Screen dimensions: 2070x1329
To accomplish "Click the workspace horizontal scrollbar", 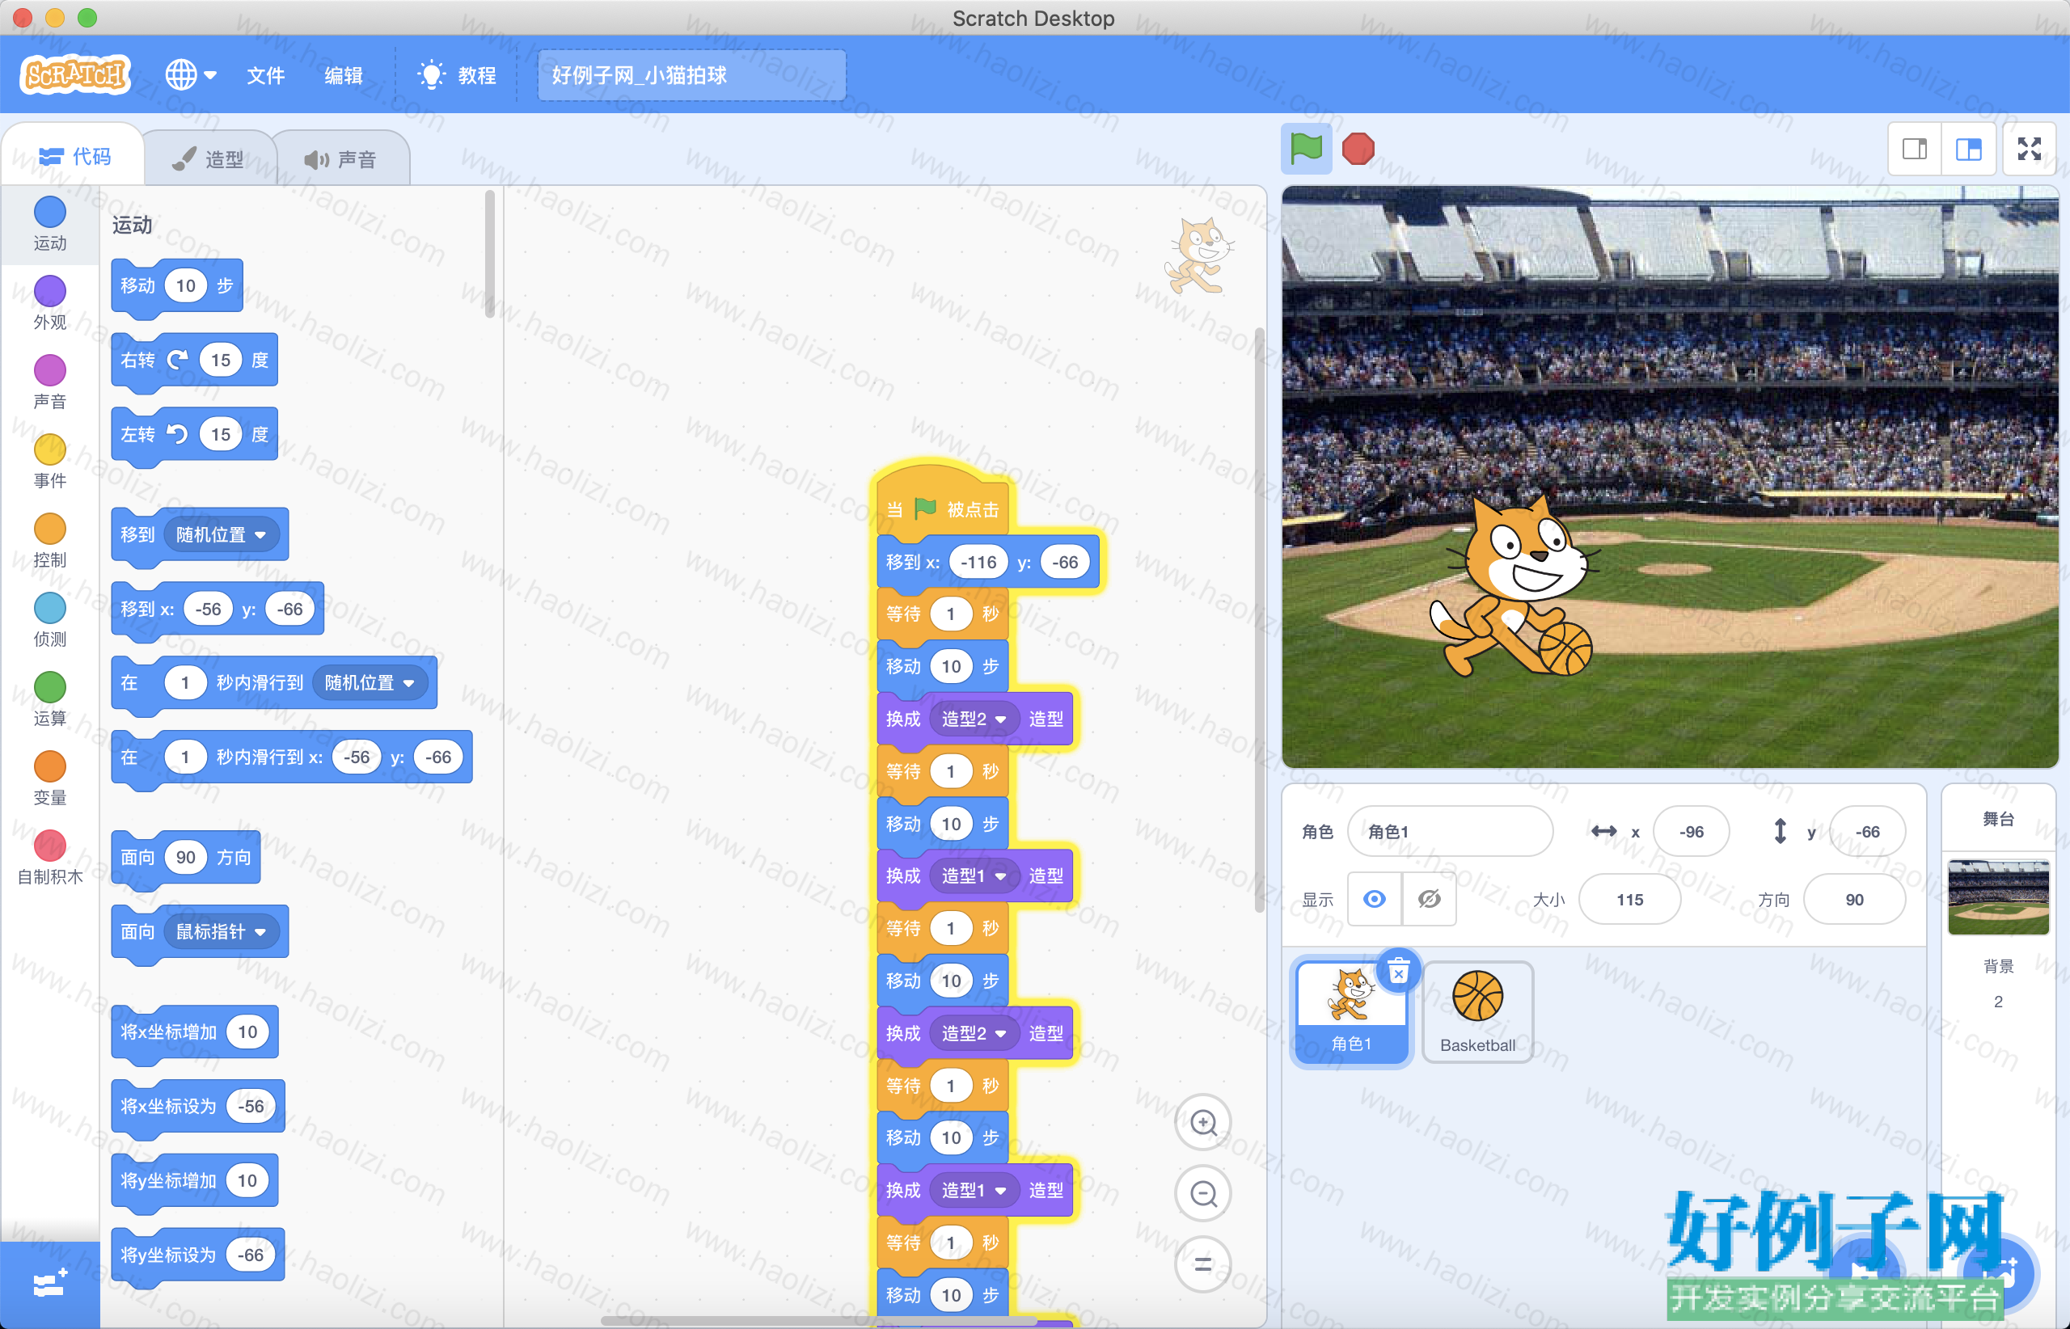I will [x=818, y=1320].
